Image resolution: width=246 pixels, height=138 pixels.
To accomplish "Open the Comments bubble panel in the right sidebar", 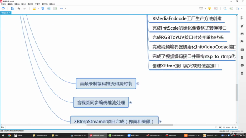I will pos(242,65).
